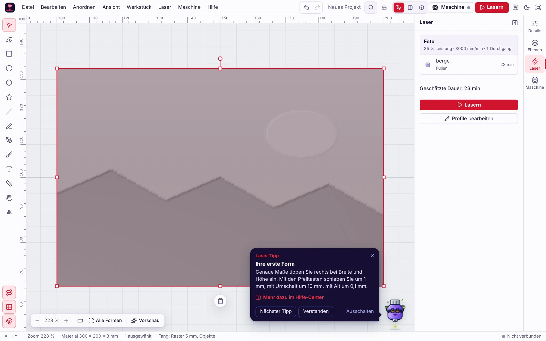Pick the ellipse shape tool

(9, 68)
